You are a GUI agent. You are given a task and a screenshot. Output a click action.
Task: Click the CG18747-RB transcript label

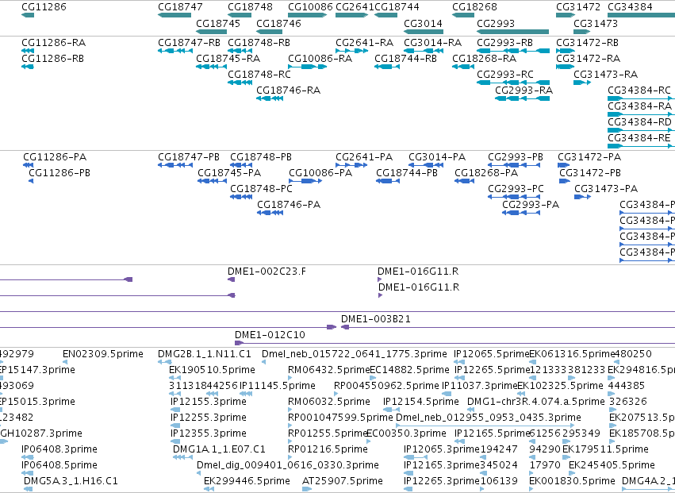(190, 43)
